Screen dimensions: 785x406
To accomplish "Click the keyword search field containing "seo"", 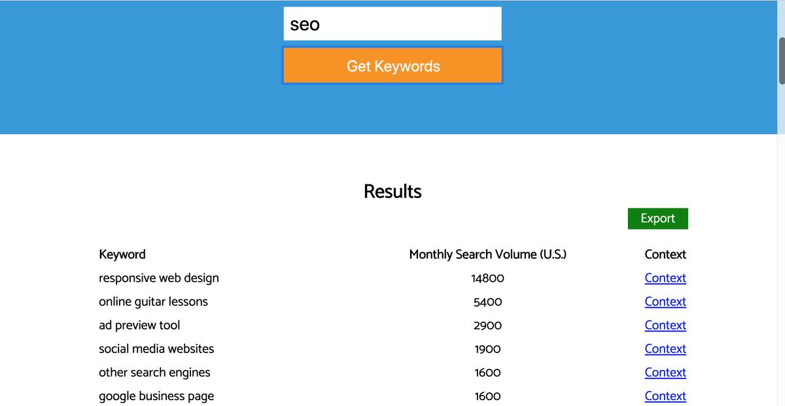I will (392, 24).
